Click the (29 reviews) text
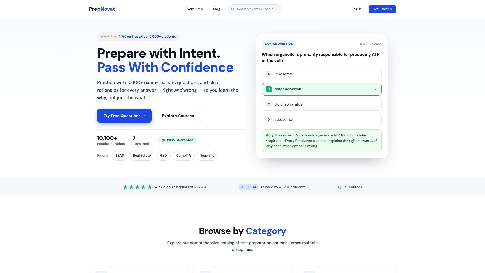This screenshot has width=485, height=273. tap(197, 187)
